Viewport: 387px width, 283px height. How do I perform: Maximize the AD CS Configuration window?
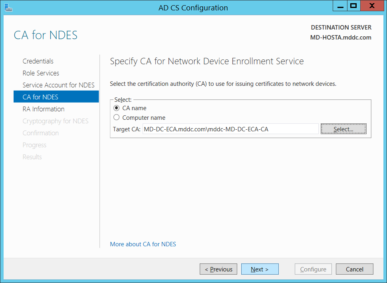coord(354,6)
